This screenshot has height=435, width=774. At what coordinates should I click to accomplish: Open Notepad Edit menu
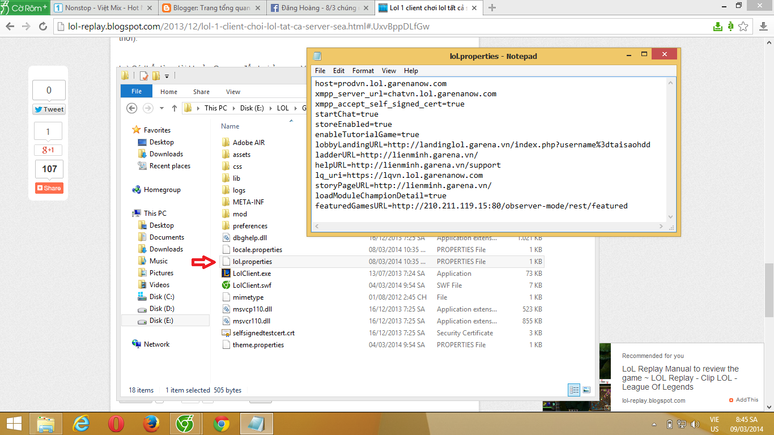[x=339, y=71]
